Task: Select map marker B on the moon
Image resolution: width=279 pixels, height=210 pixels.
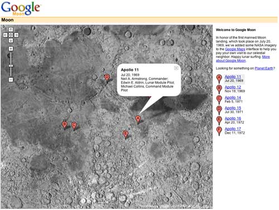Action: (x=65, y=125)
